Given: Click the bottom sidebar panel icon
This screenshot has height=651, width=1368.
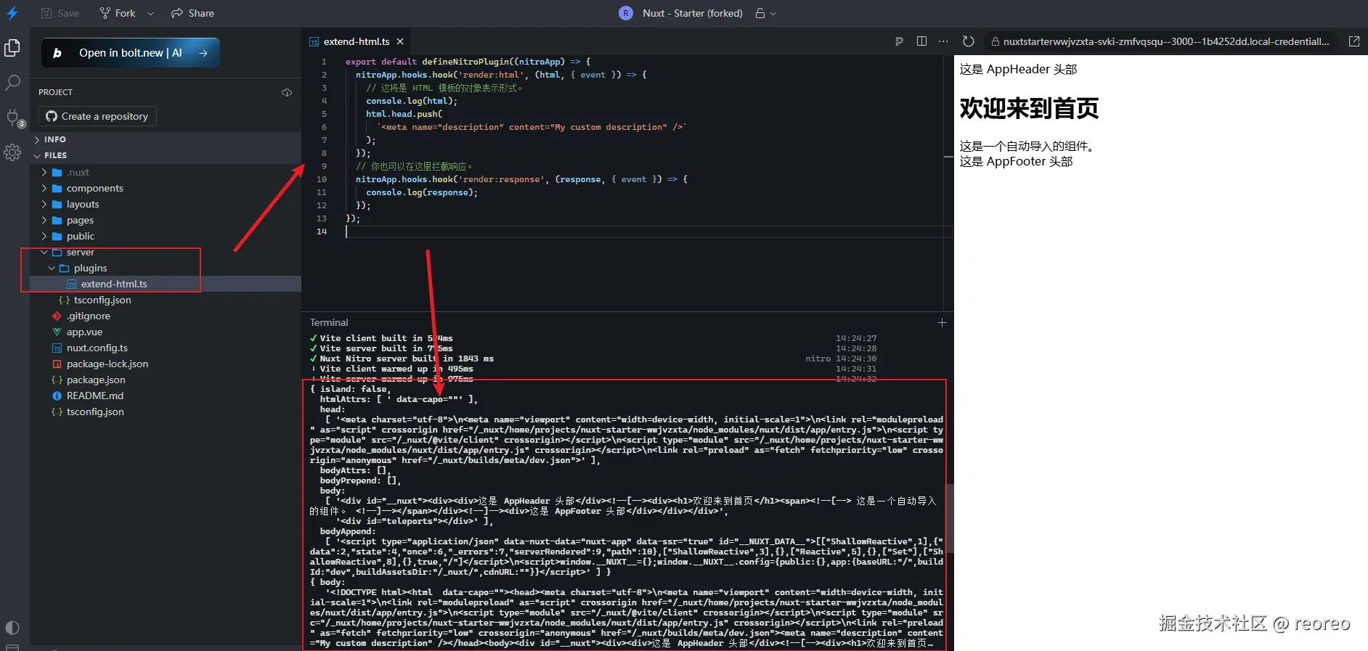Looking at the screenshot, I should pos(12,647).
